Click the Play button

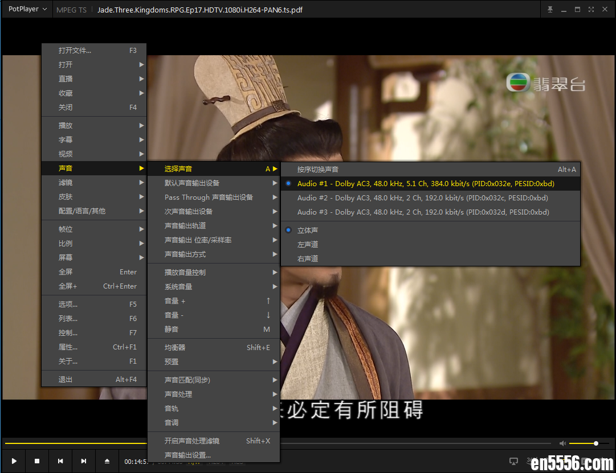click(14, 461)
